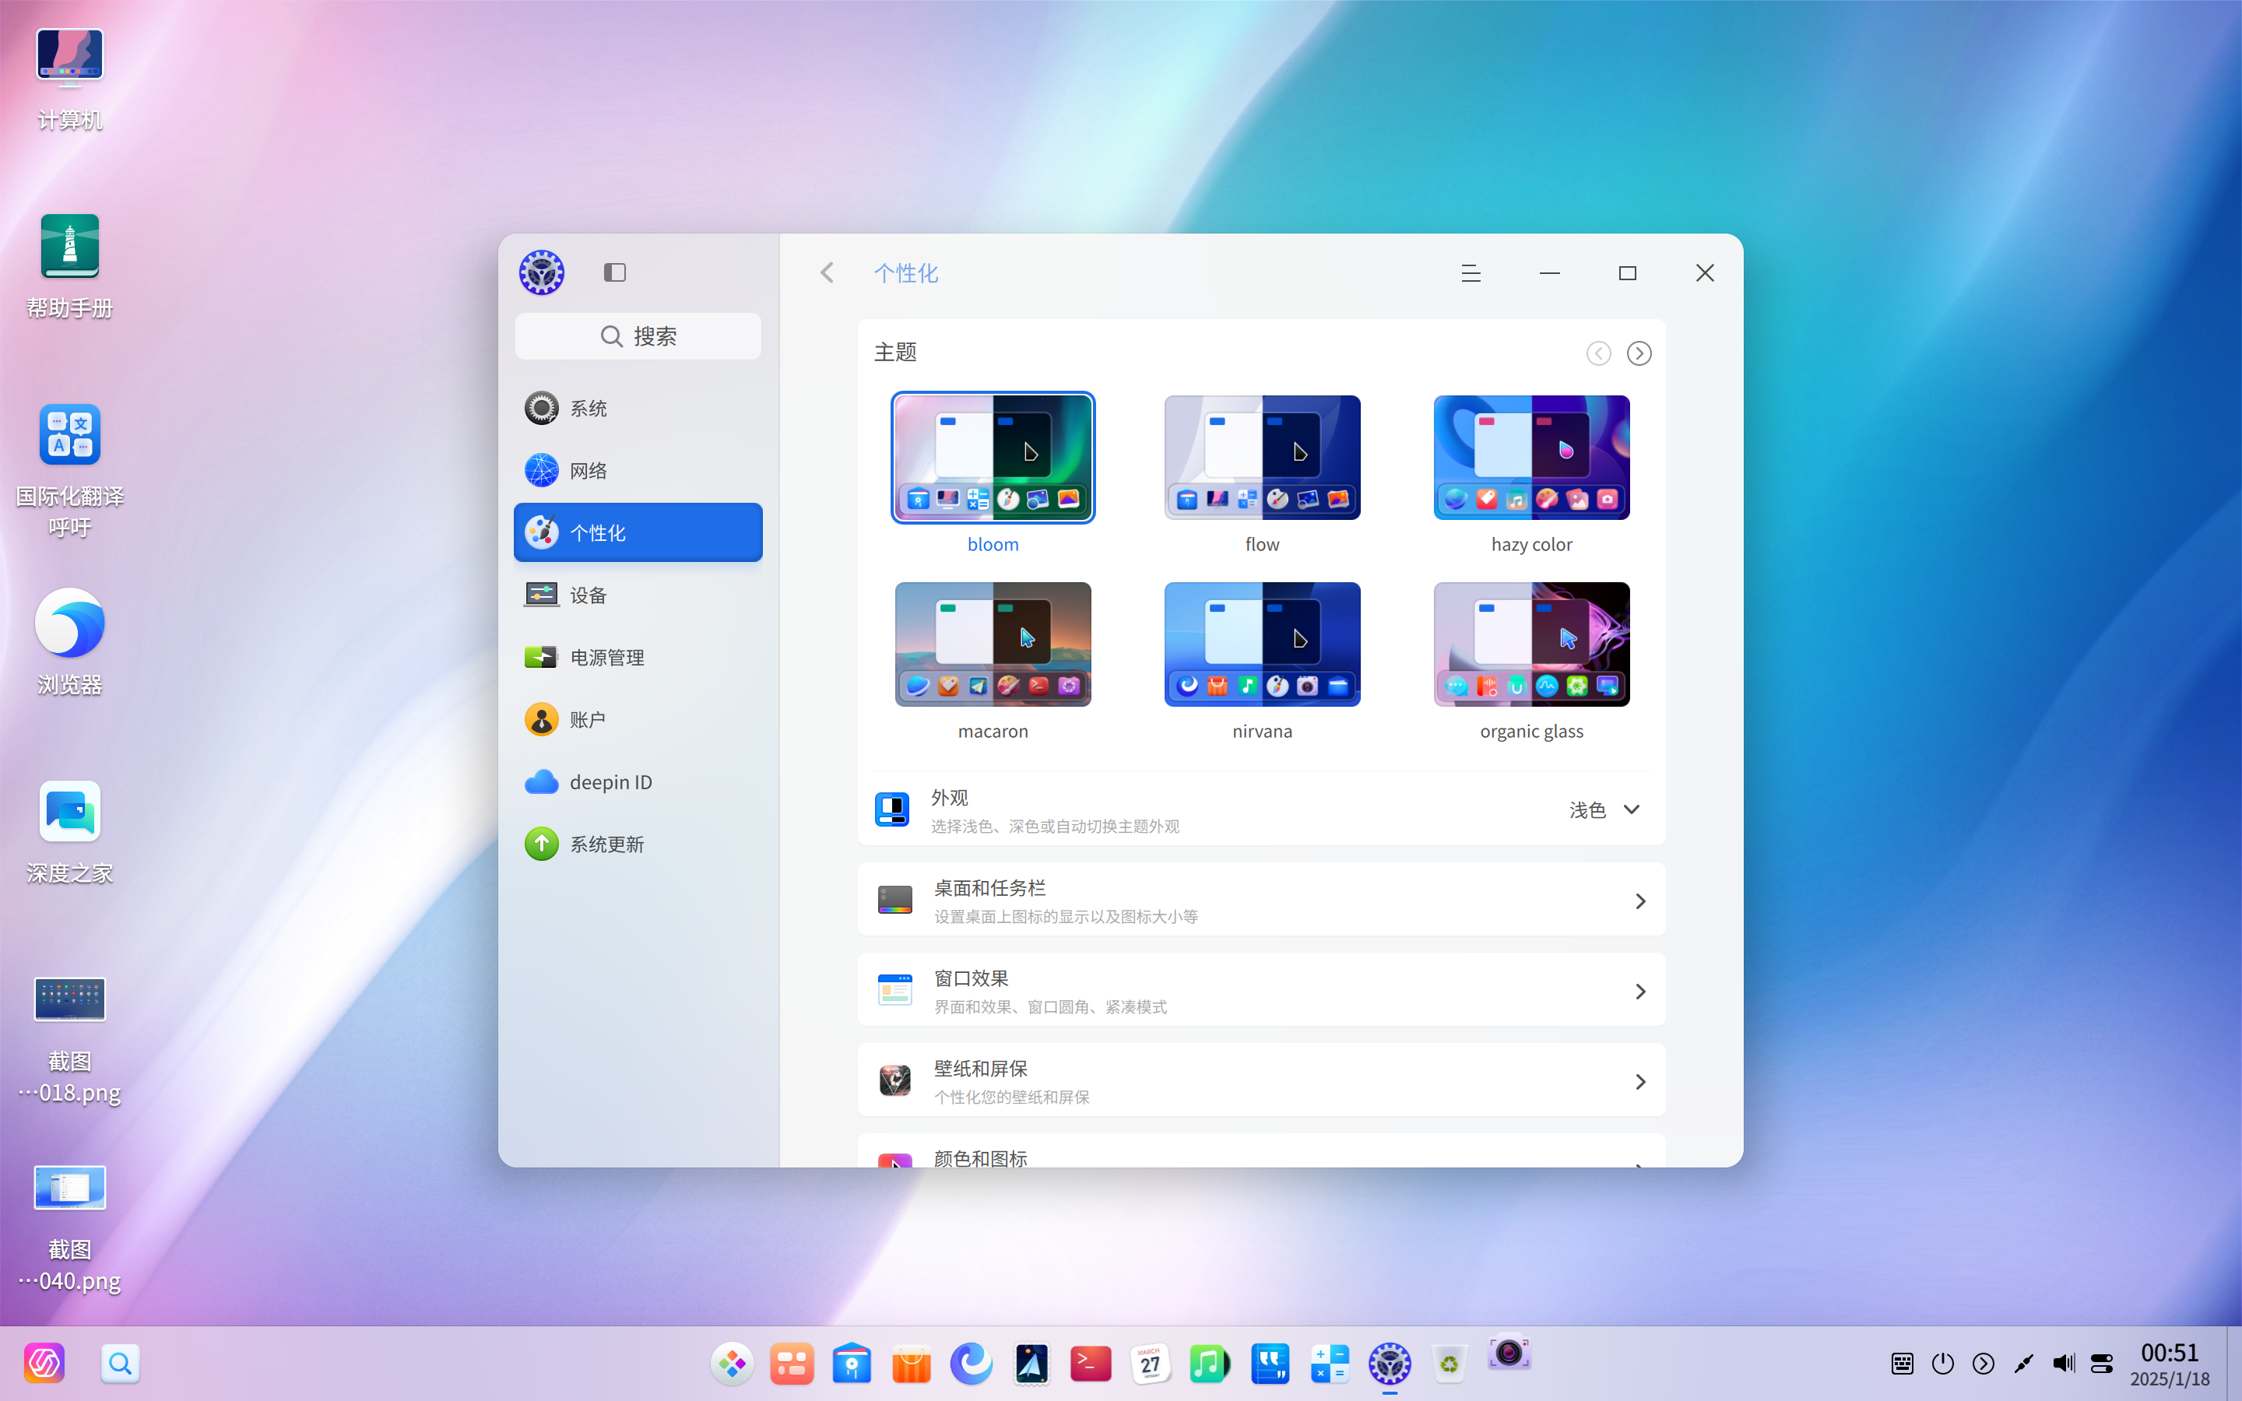Open 电源管理 in sidebar
Viewport: 2242px width, 1401px height.
[x=638, y=657]
